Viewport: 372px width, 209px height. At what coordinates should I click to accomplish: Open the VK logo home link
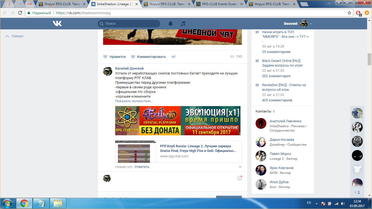point(57,24)
